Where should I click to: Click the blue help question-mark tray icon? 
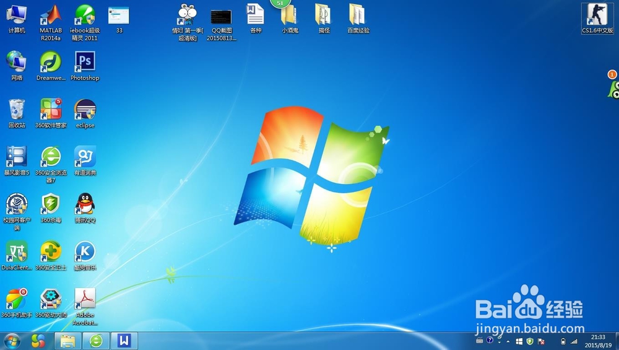(x=490, y=339)
